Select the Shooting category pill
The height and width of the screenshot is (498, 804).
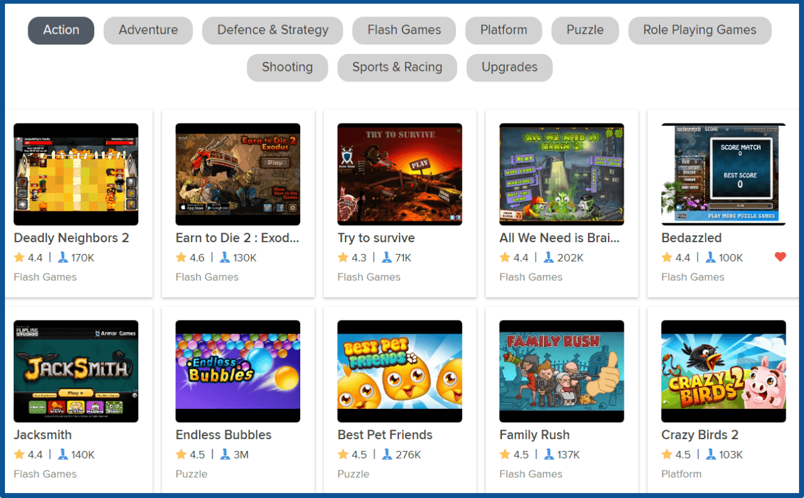pos(287,68)
